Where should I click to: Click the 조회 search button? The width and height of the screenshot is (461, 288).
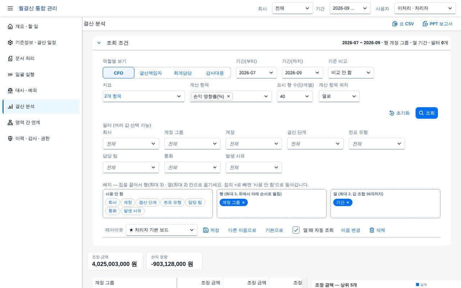click(426, 113)
